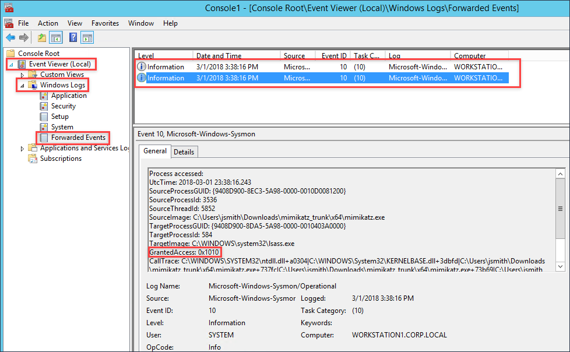Toggle Show/Hide Action Pane toolbar icon
This screenshot has height=352, width=570.
click(x=87, y=37)
